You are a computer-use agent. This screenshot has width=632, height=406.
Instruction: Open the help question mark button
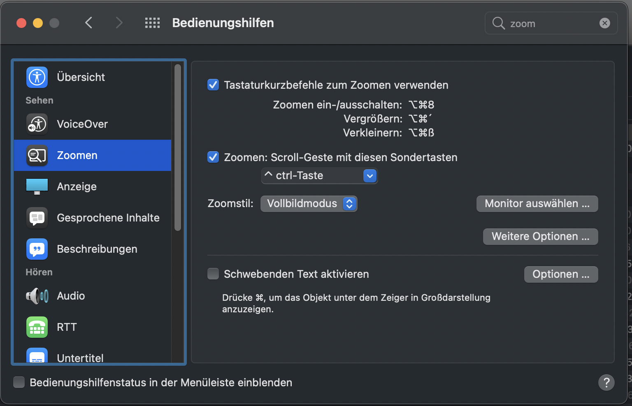click(x=606, y=383)
